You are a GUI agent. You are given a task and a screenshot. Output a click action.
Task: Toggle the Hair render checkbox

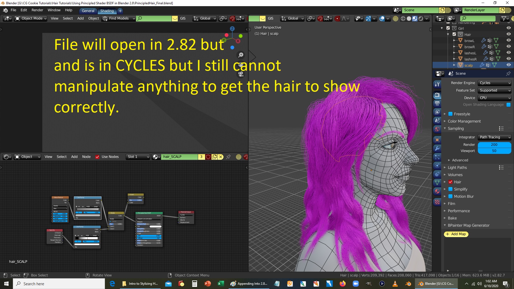pyautogui.click(x=451, y=182)
